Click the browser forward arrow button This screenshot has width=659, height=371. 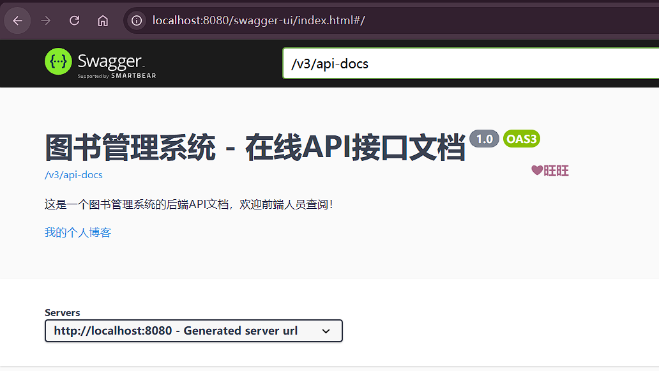tap(45, 20)
